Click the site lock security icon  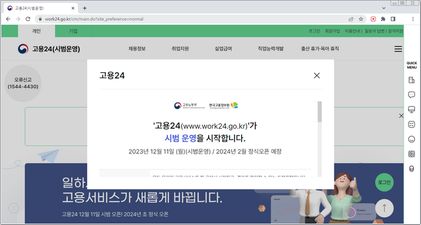(x=40, y=19)
